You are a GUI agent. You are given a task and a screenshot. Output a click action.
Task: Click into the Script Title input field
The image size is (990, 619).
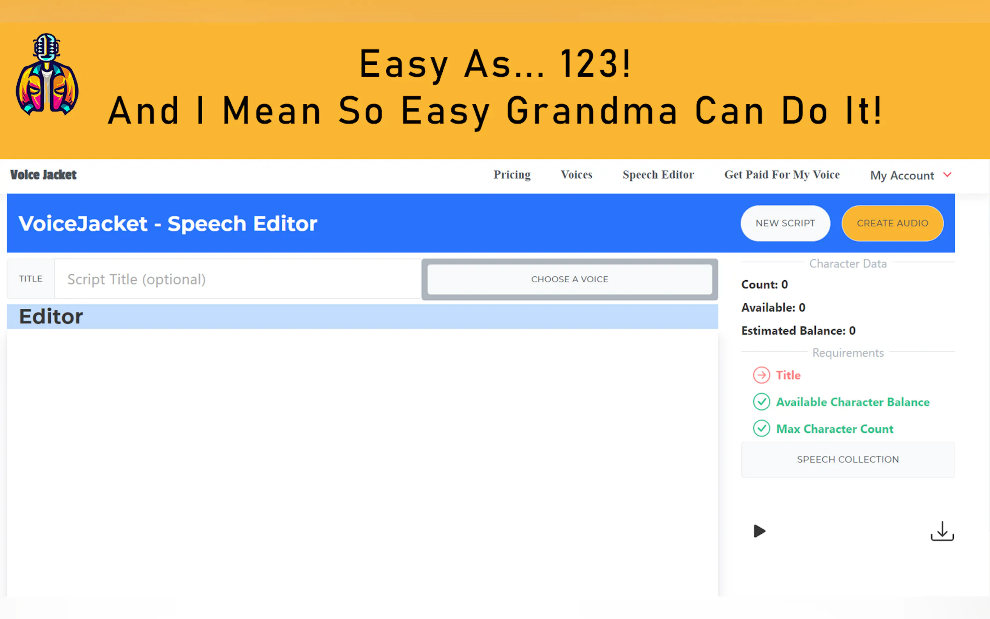[237, 279]
